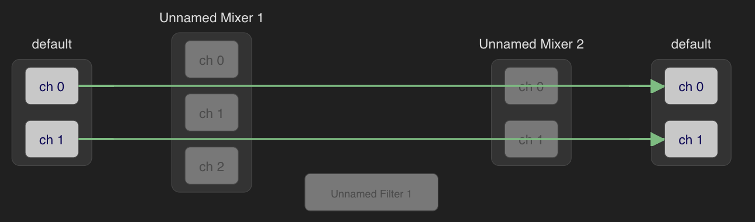Click the right default device label
Image resolution: width=755 pixels, height=222 pixels.
(x=691, y=44)
